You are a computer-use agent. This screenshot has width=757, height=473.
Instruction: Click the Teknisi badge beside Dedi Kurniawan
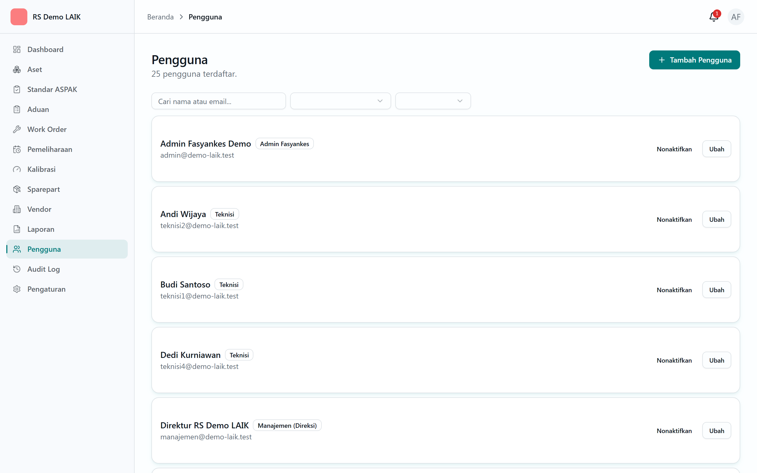click(x=239, y=355)
